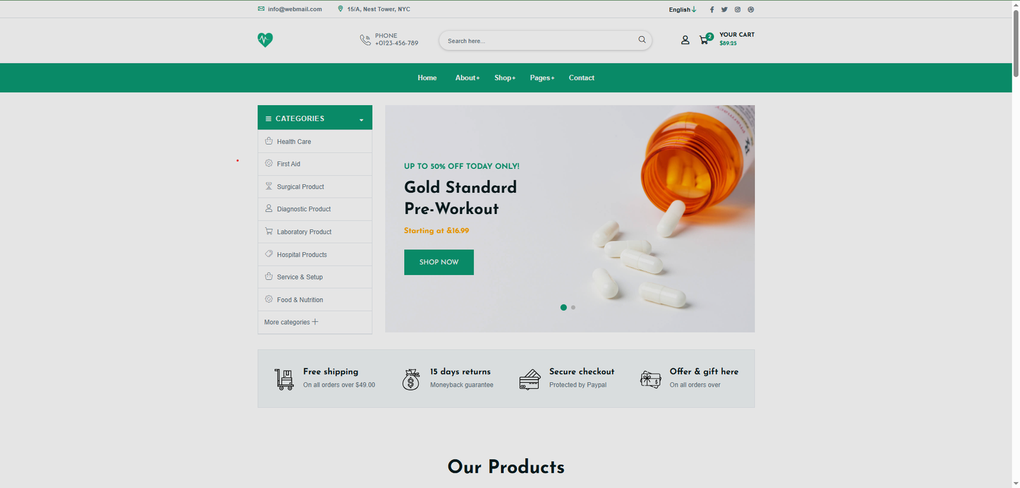Select the first green slider dot

pos(564,308)
